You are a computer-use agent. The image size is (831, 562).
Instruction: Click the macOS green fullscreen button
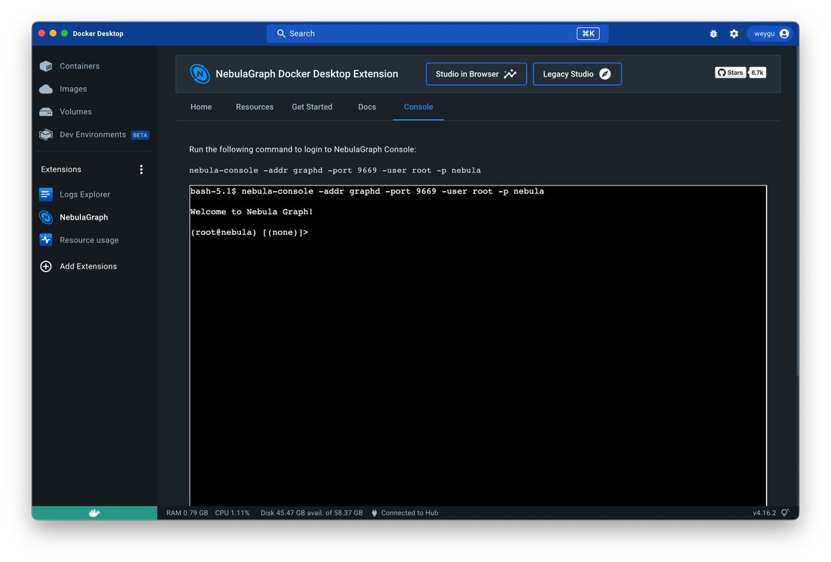click(x=64, y=33)
